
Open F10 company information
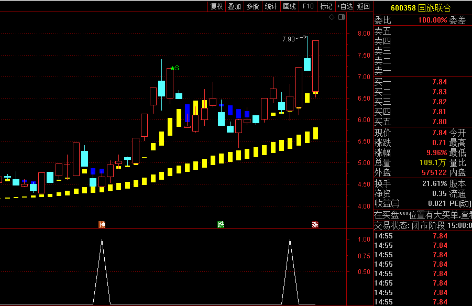click(308, 6)
